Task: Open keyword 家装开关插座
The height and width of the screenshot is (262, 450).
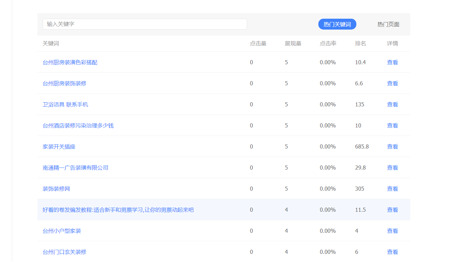Action: click(x=59, y=146)
